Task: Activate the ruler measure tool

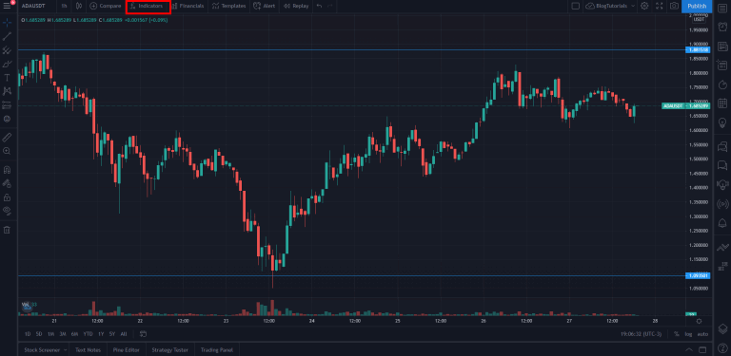Action: point(7,137)
